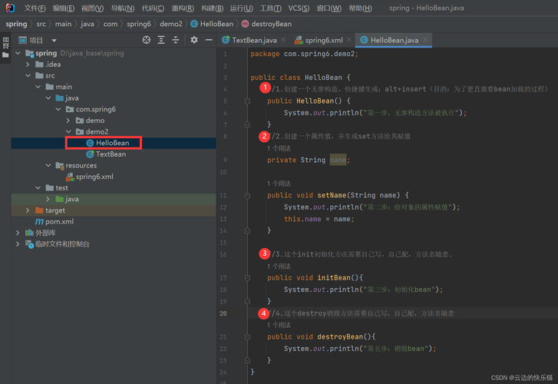The width and height of the screenshot is (558, 384).
Task: Open the 工具(T) menu
Action: pos(270,8)
